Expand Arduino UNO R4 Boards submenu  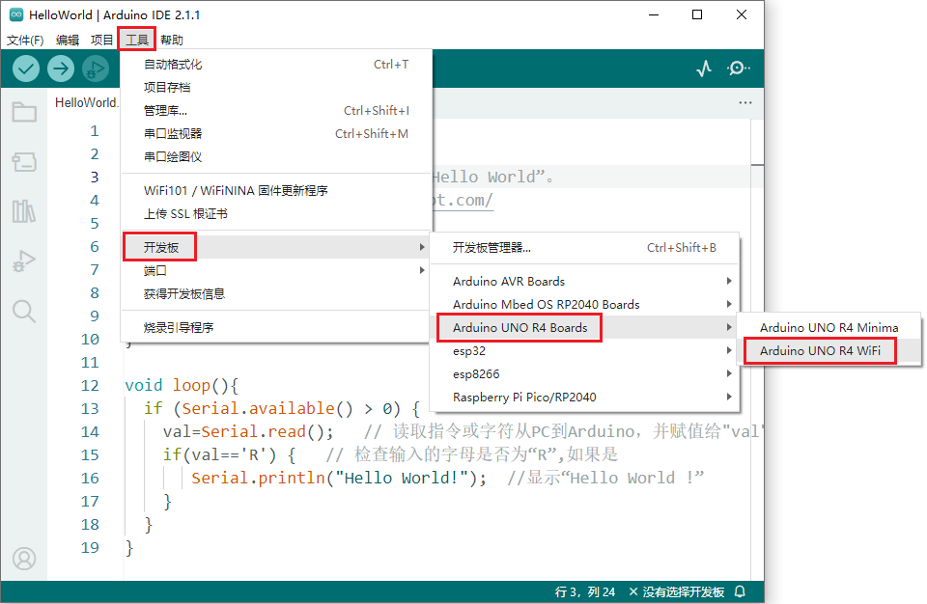point(584,327)
